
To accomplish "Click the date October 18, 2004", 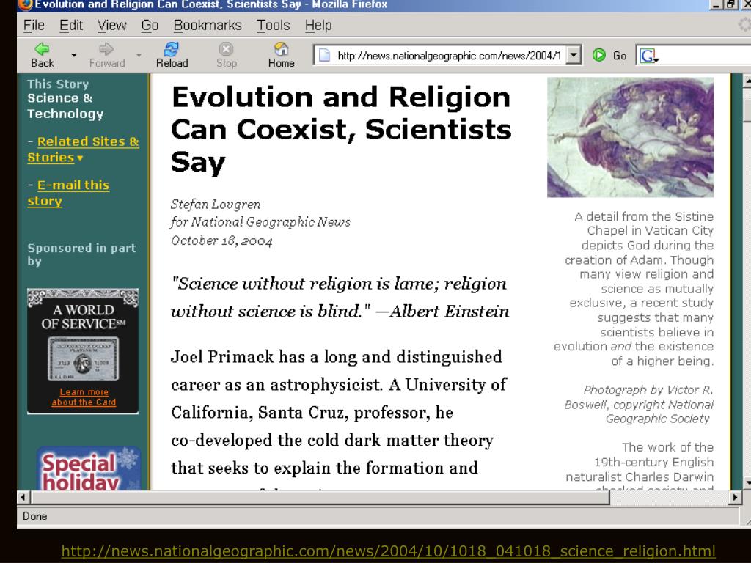I will click(x=221, y=240).
